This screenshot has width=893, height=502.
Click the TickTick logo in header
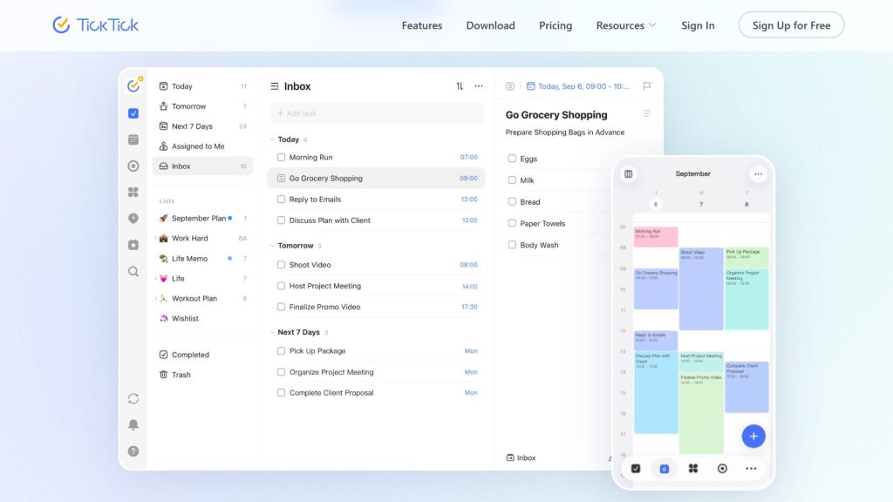click(x=95, y=25)
